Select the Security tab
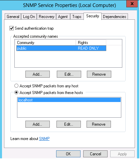This screenshot has width=140, height=159. click(93, 16)
